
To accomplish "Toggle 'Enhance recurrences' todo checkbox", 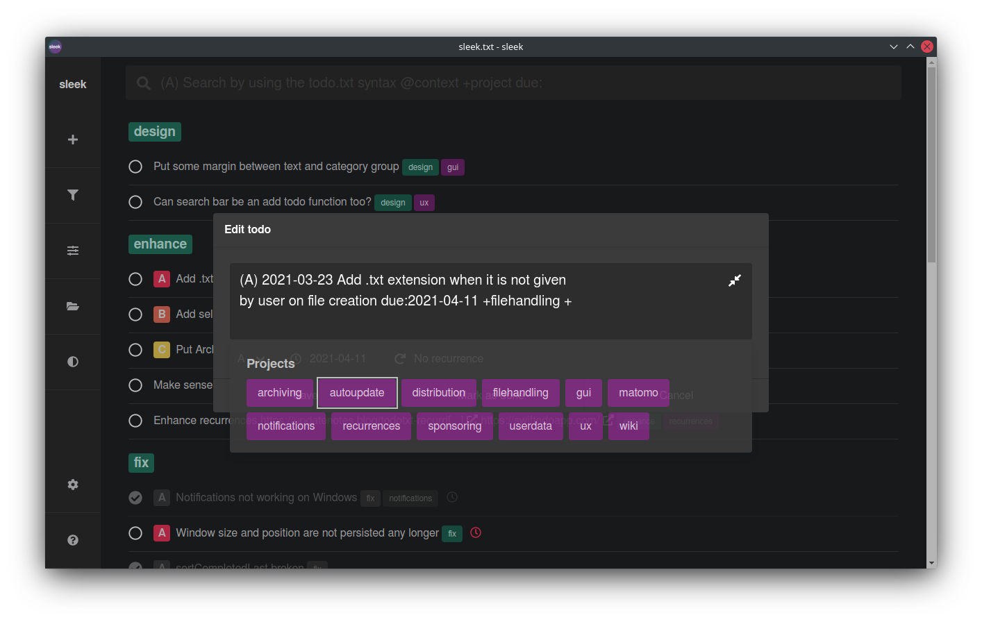I will [135, 421].
